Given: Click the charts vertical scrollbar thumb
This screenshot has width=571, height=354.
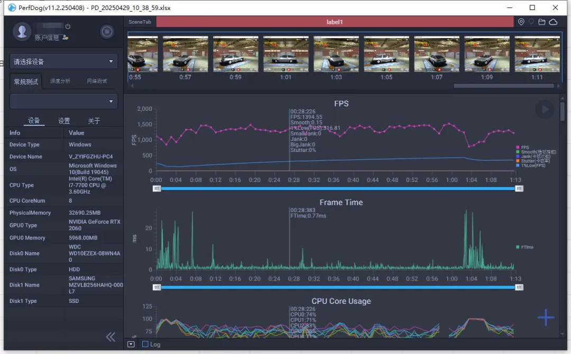Looking at the screenshot, I should (x=562, y=111).
